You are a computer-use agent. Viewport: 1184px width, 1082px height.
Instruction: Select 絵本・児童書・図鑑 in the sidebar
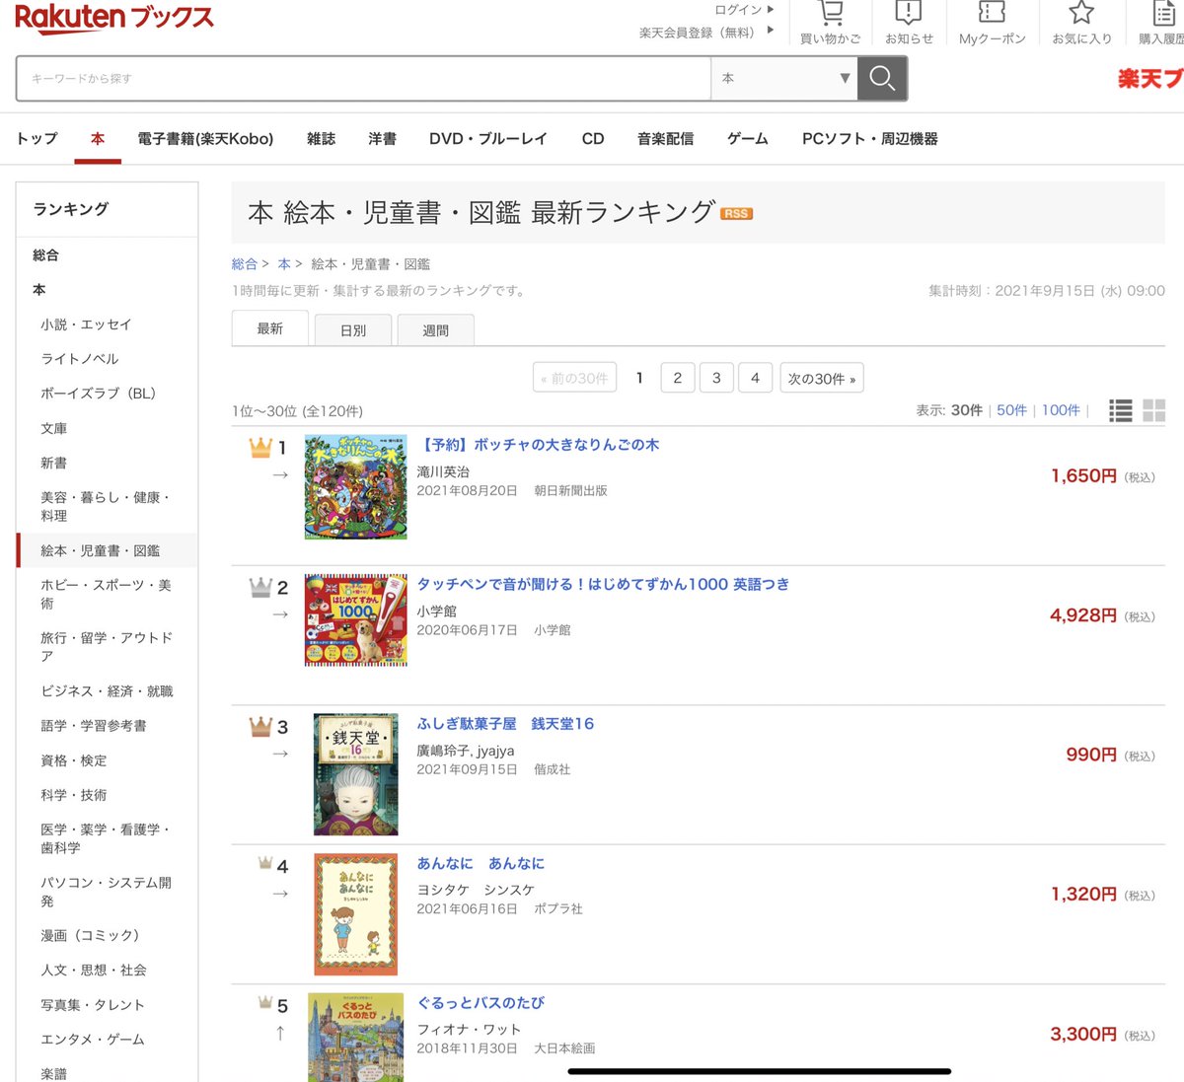pos(107,550)
